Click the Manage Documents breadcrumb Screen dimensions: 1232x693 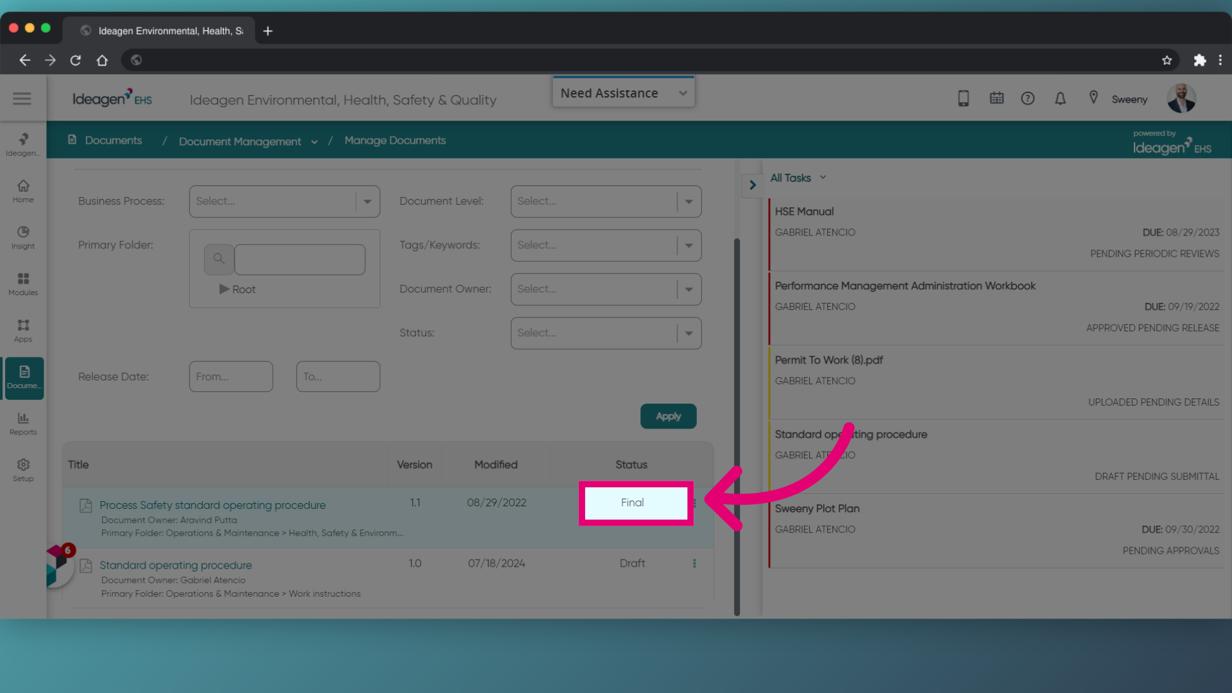[395, 141]
